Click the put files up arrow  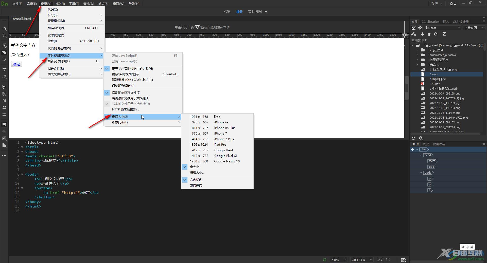point(429,34)
